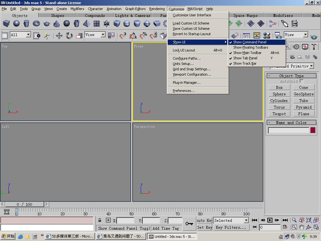Toggle the percent snap magnet
321x241 pixels.
coord(143,36)
